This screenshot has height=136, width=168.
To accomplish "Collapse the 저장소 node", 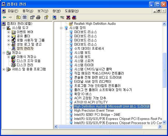I will [4, 53].
